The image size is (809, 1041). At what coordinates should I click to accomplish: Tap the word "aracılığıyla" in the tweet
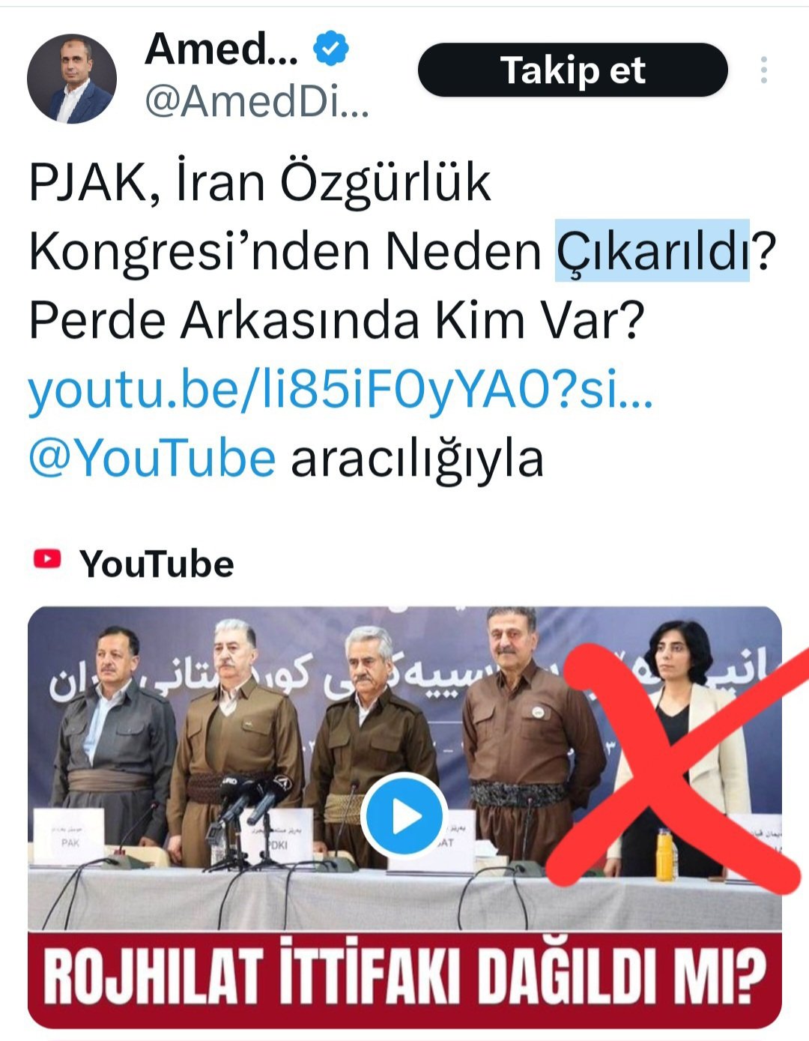coord(417,459)
